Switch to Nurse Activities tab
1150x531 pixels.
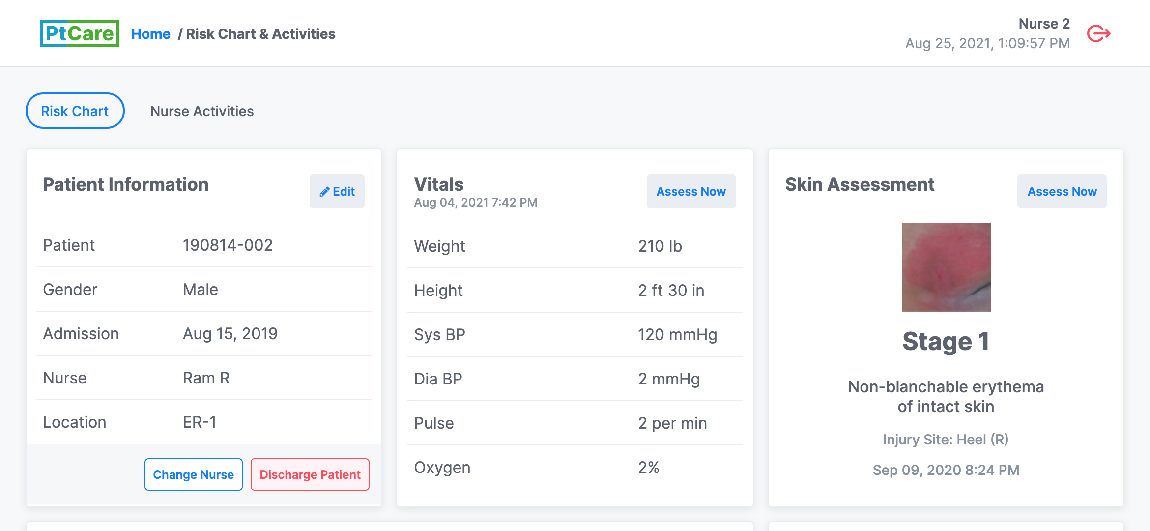coord(202,111)
